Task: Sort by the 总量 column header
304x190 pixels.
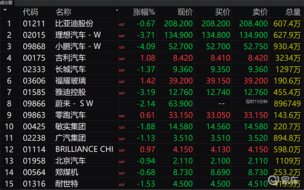Action: [x=293, y=12]
